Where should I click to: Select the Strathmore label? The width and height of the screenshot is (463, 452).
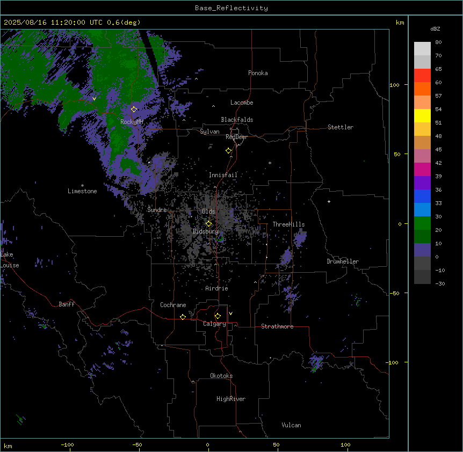[277, 326]
